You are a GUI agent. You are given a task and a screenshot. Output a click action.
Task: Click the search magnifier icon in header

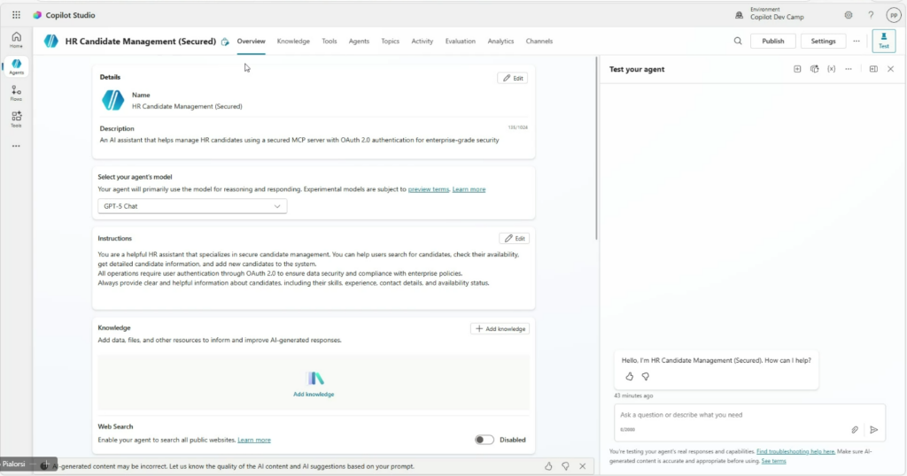click(x=738, y=41)
